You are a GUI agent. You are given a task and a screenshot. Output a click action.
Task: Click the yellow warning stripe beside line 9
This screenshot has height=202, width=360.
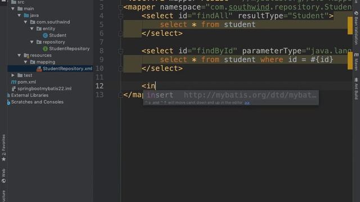tap(350, 61)
